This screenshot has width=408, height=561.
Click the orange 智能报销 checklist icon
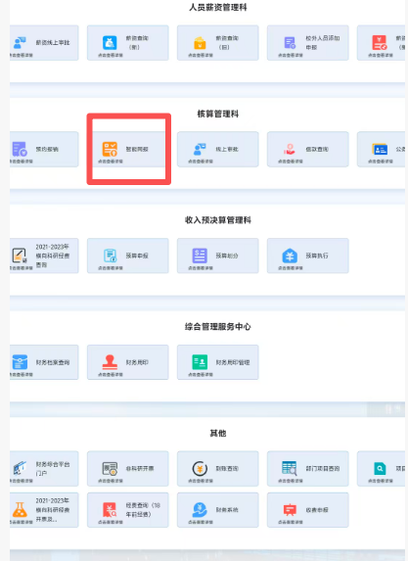[110, 149]
